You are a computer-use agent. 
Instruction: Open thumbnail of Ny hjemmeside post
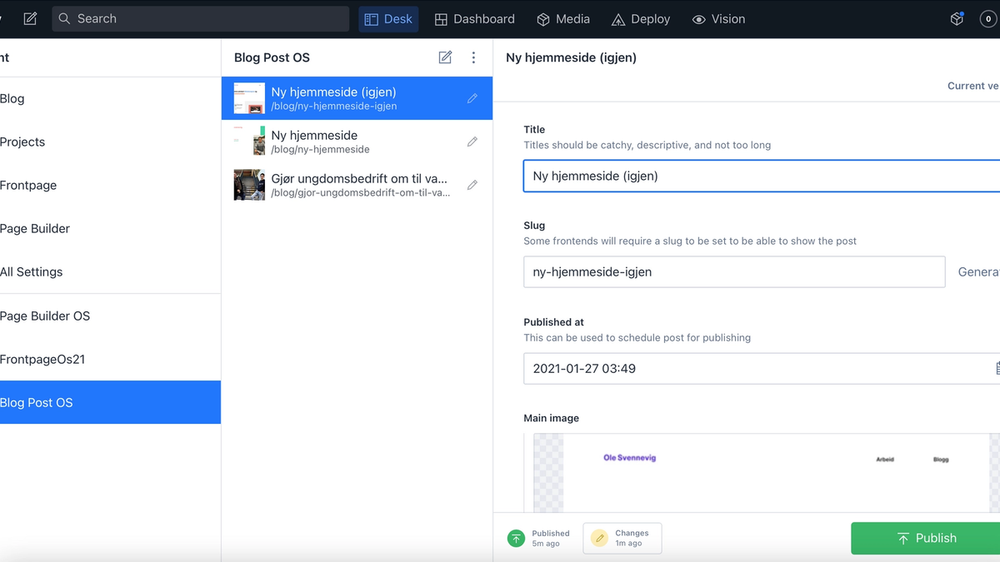click(x=249, y=142)
